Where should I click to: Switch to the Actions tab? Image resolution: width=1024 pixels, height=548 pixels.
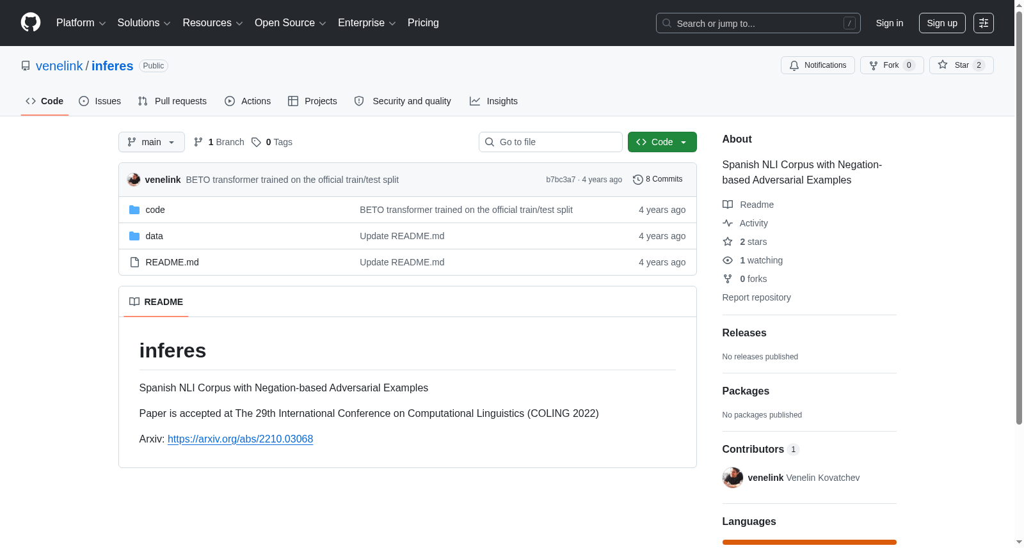point(248,101)
